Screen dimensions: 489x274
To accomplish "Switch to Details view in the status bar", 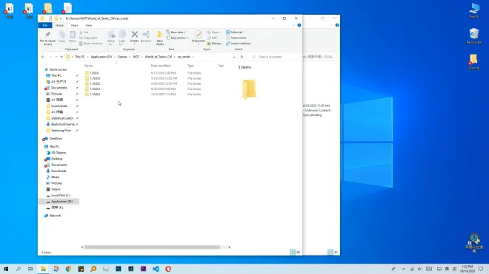I will (293, 253).
